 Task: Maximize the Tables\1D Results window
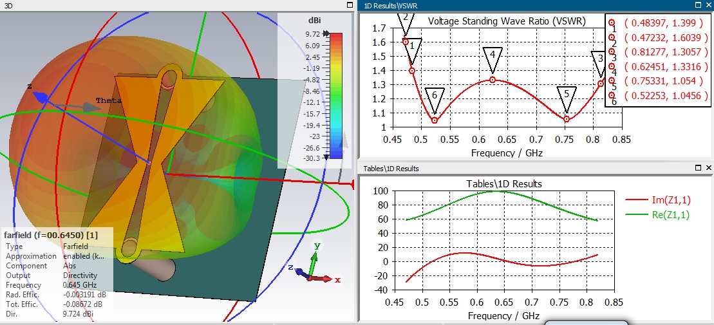click(698, 168)
